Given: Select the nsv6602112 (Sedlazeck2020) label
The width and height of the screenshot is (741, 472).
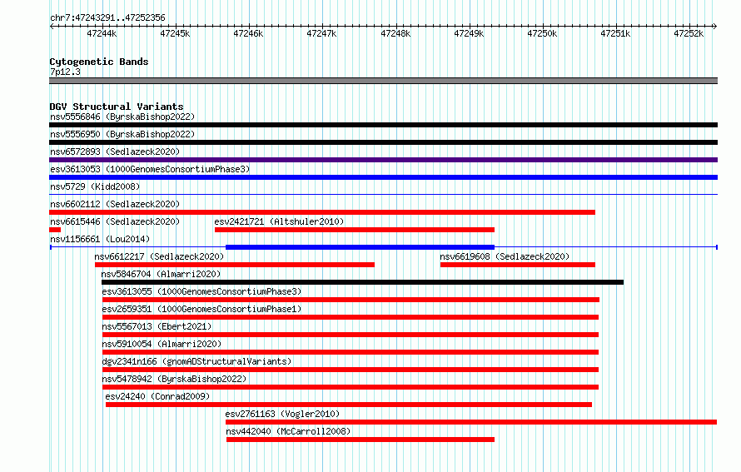Looking at the screenshot, I should pos(115,204).
